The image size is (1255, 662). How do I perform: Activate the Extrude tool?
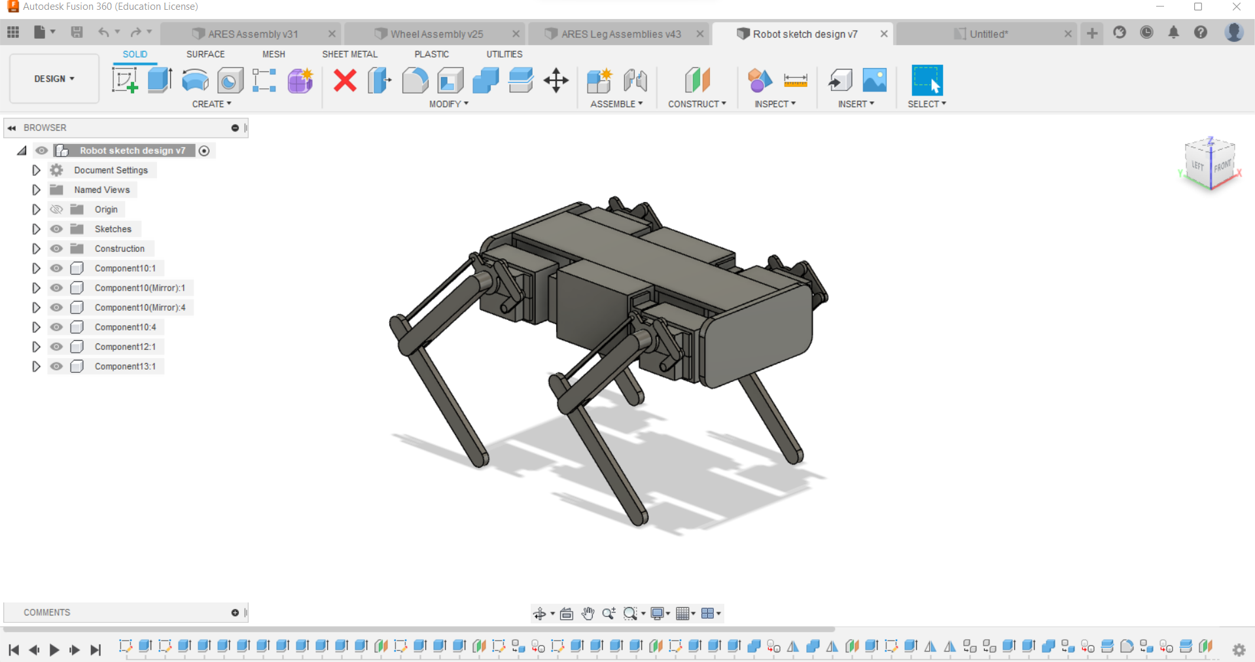(x=160, y=80)
